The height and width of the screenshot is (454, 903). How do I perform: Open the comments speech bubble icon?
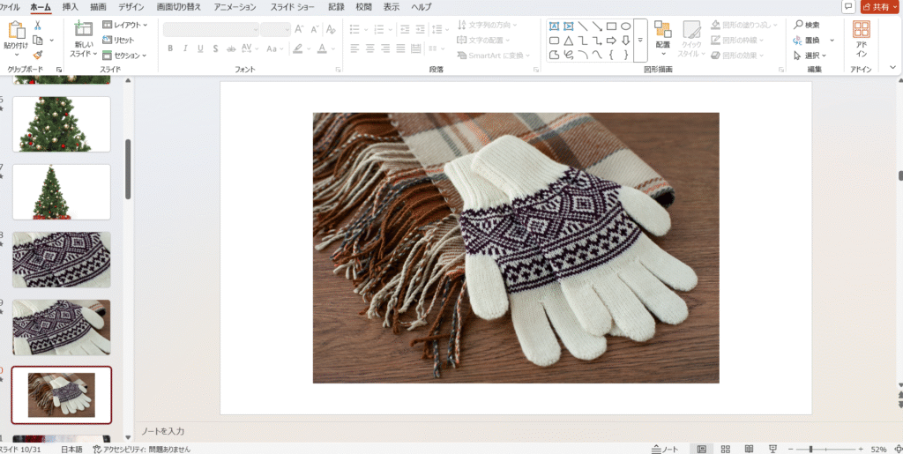[847, 7]
